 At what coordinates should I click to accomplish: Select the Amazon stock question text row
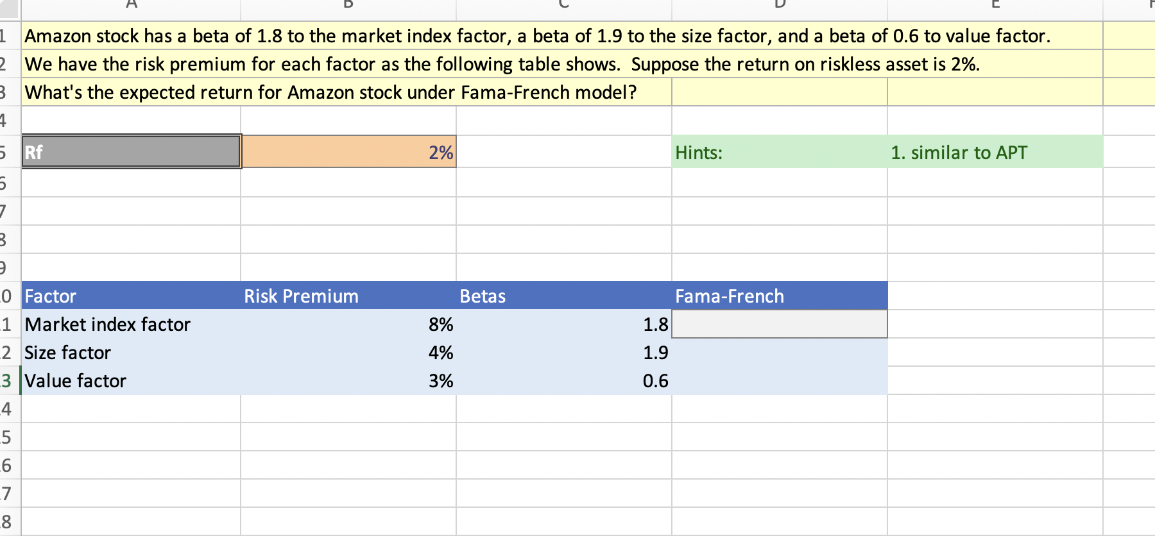[536, 36]
